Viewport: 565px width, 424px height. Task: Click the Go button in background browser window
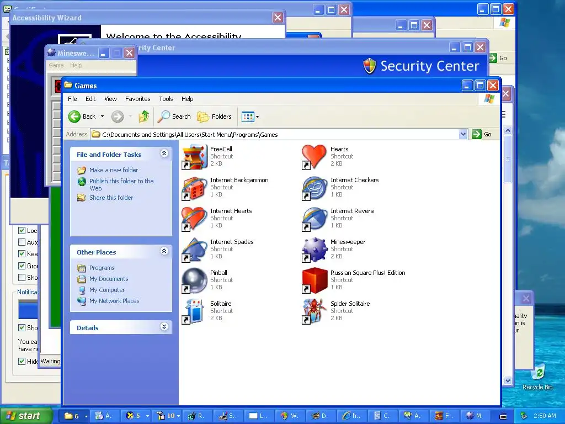(499, 58)
